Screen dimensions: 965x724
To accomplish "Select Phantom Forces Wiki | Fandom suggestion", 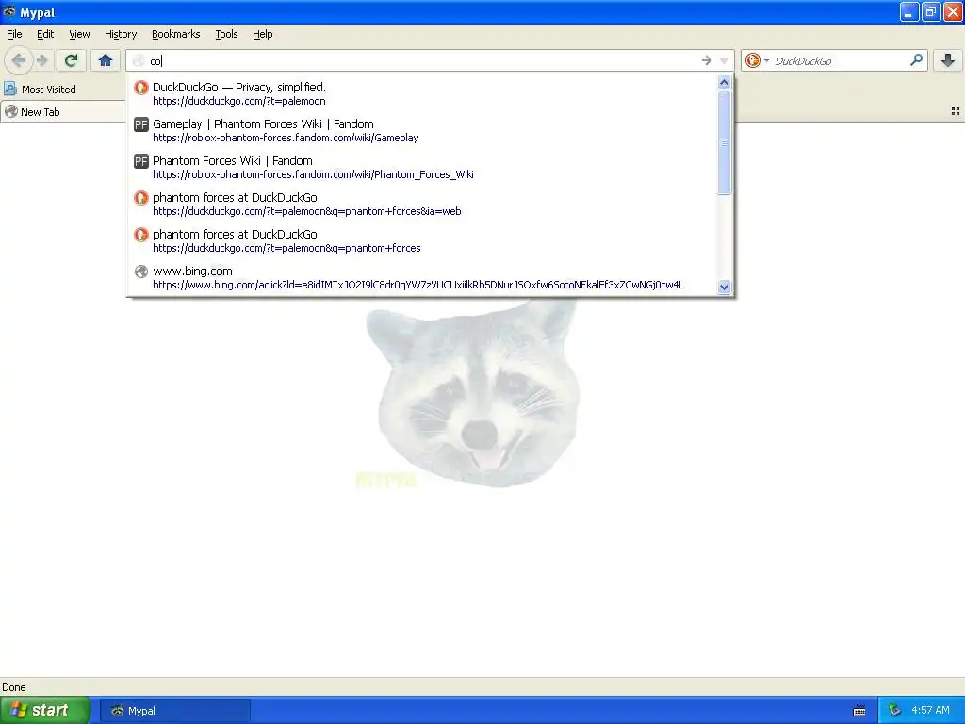I will [x=422, y=168].
